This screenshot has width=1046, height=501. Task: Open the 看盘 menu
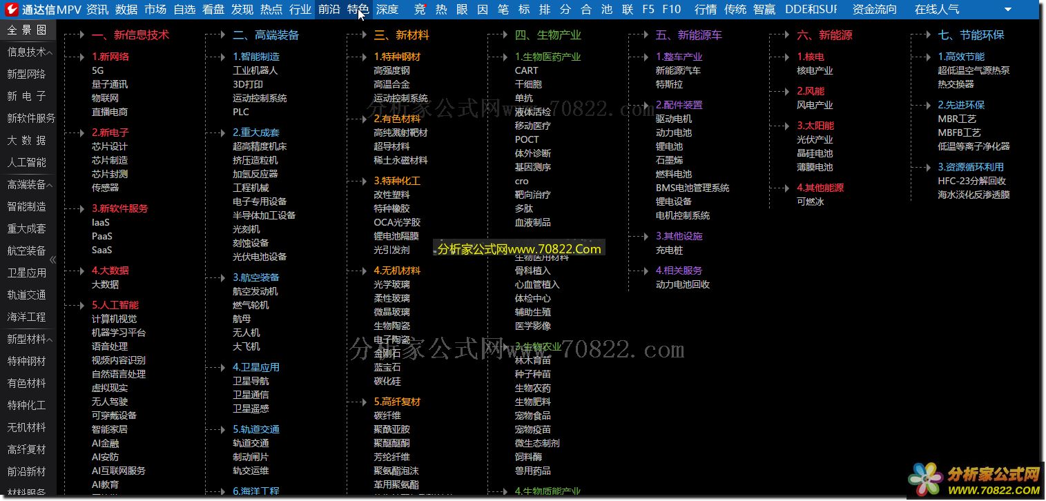[213, 10]
